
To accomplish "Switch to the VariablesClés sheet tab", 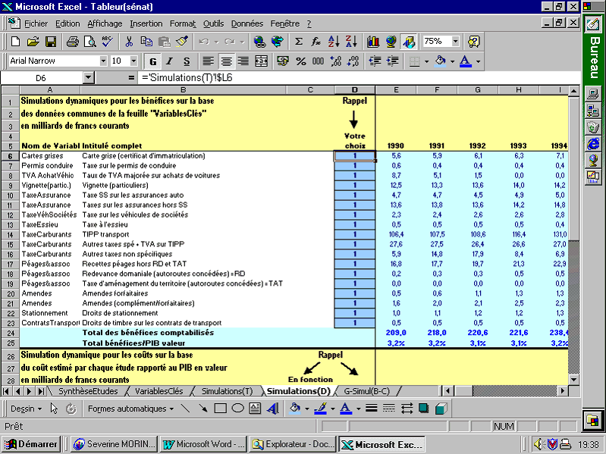I will pyautogui.click(x=159, y=391).
